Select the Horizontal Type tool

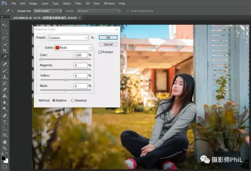coord(4,122)
